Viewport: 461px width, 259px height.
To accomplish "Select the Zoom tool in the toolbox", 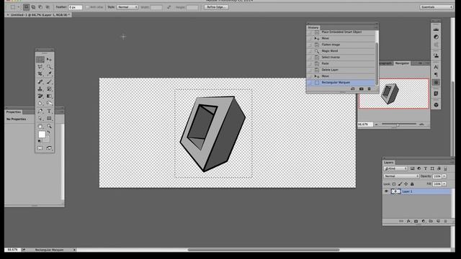I will pos(49,127).
